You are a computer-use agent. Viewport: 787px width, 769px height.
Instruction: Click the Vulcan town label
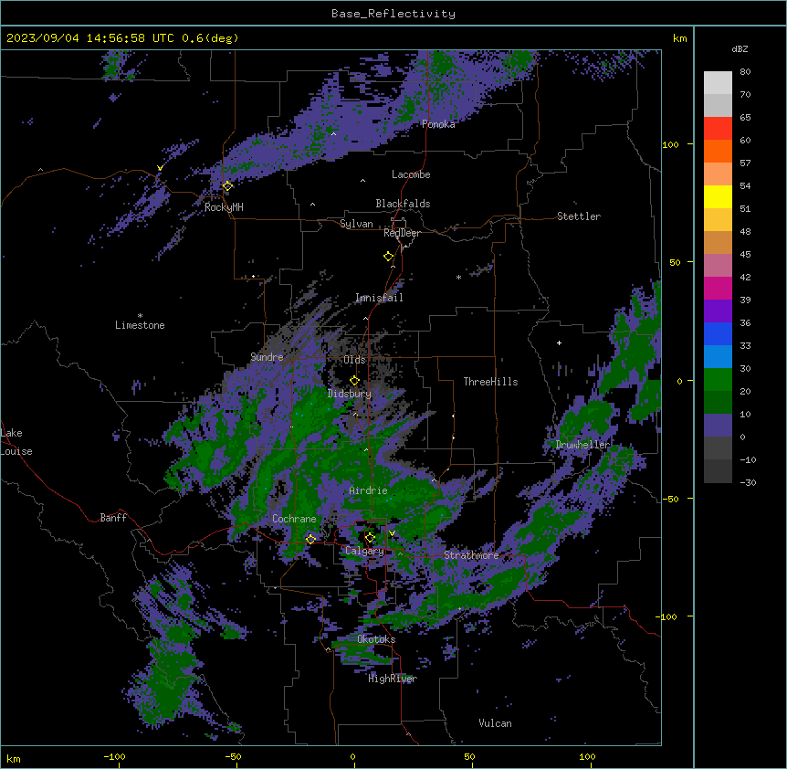point(495,723)
